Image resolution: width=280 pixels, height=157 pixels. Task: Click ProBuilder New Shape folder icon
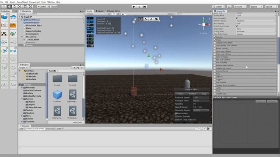(4, 17)
